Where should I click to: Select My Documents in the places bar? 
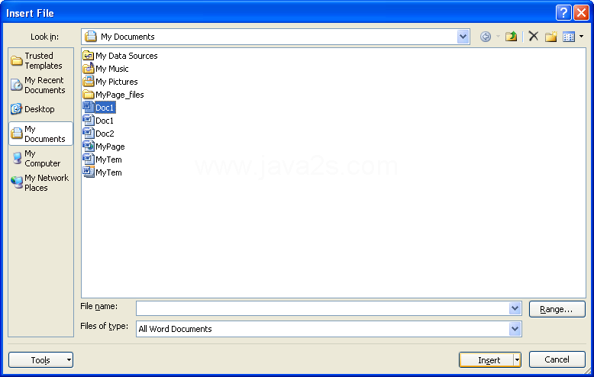(x=40, y=134)
